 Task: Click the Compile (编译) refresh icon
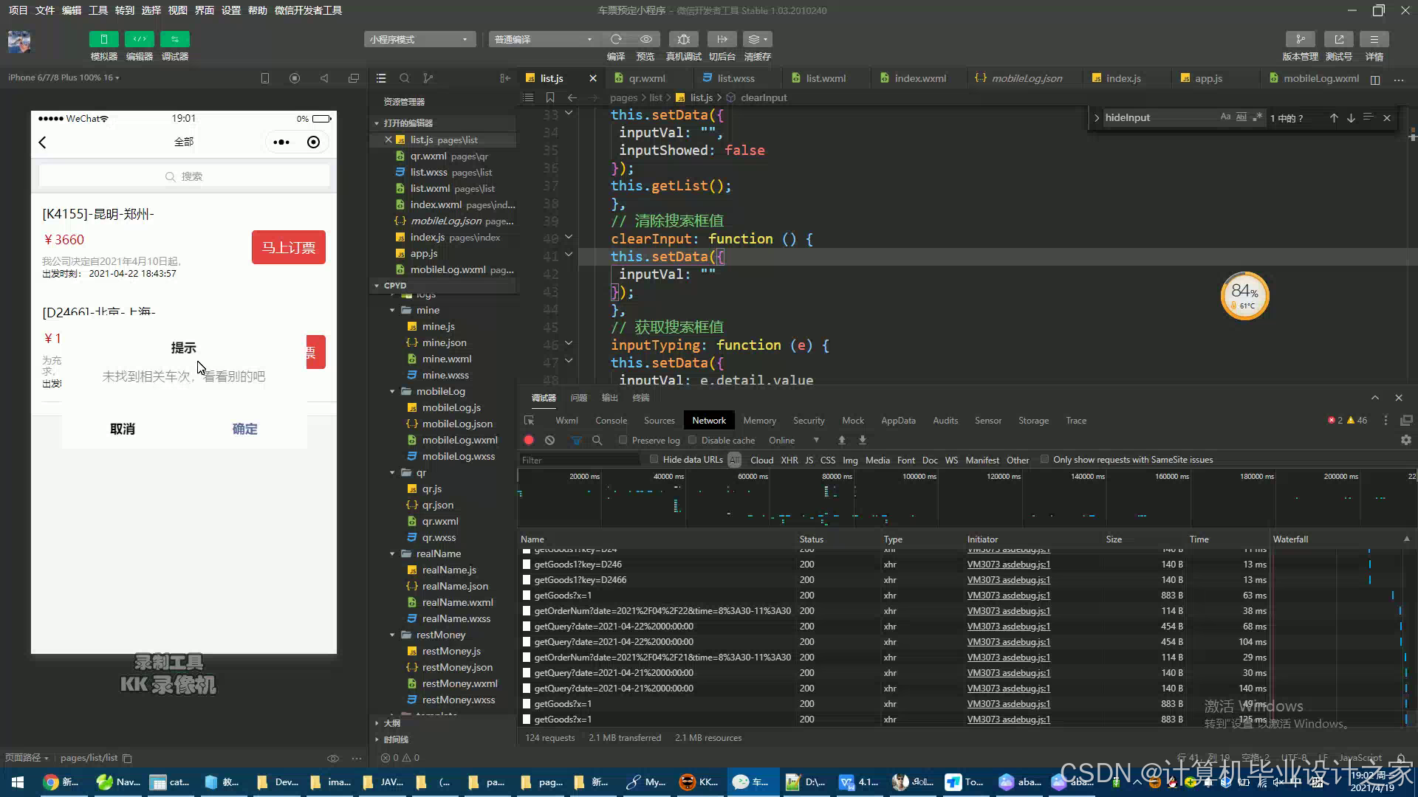(616, 39)
